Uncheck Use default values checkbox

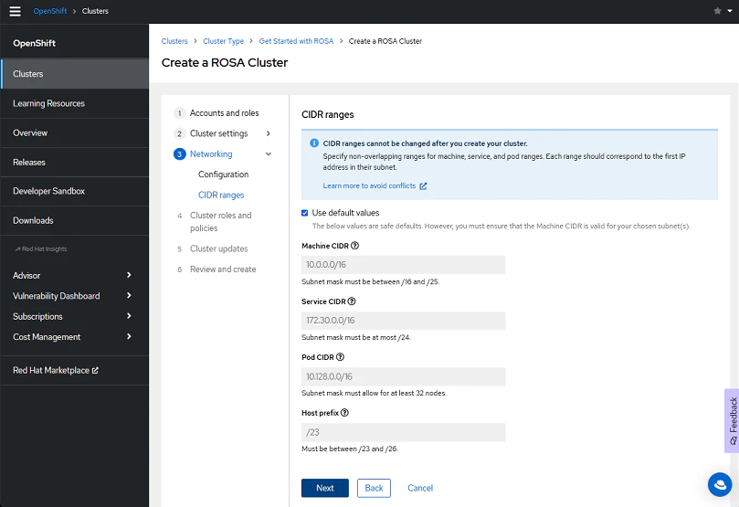(x=305, y=213)
